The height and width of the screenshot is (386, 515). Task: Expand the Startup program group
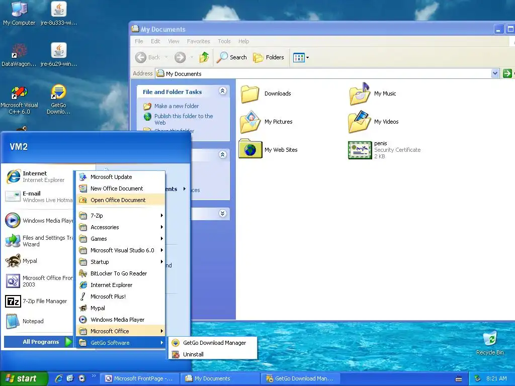click(x=121, y=261)
